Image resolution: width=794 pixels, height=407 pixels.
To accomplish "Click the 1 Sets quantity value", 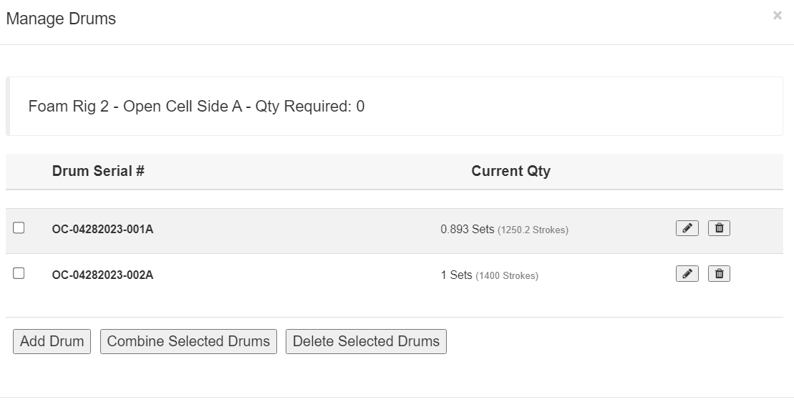I will (x=456, y=275).
